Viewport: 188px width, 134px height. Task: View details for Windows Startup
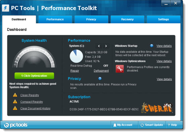pyautogui.click(x=164, y=46)
